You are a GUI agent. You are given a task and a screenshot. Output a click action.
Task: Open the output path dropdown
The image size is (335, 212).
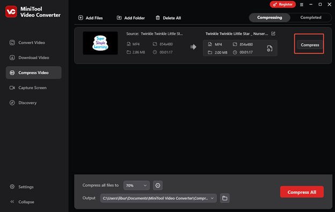coord(158,198)
